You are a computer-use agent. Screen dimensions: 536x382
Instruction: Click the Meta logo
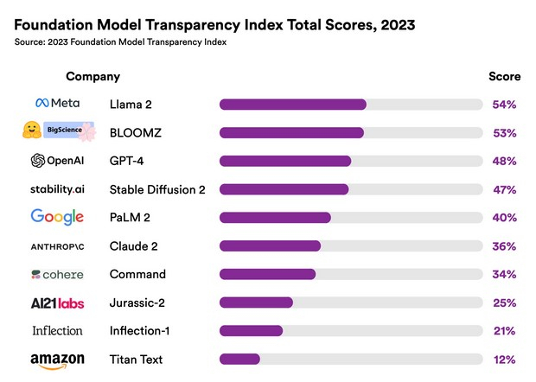tap(57, 104)
